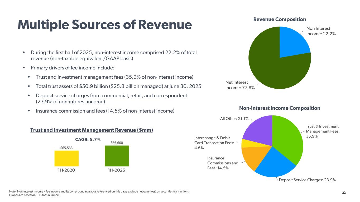Click the $65,533 value label
This screenshot has height=202, width=360.
[x=66, y=148]
